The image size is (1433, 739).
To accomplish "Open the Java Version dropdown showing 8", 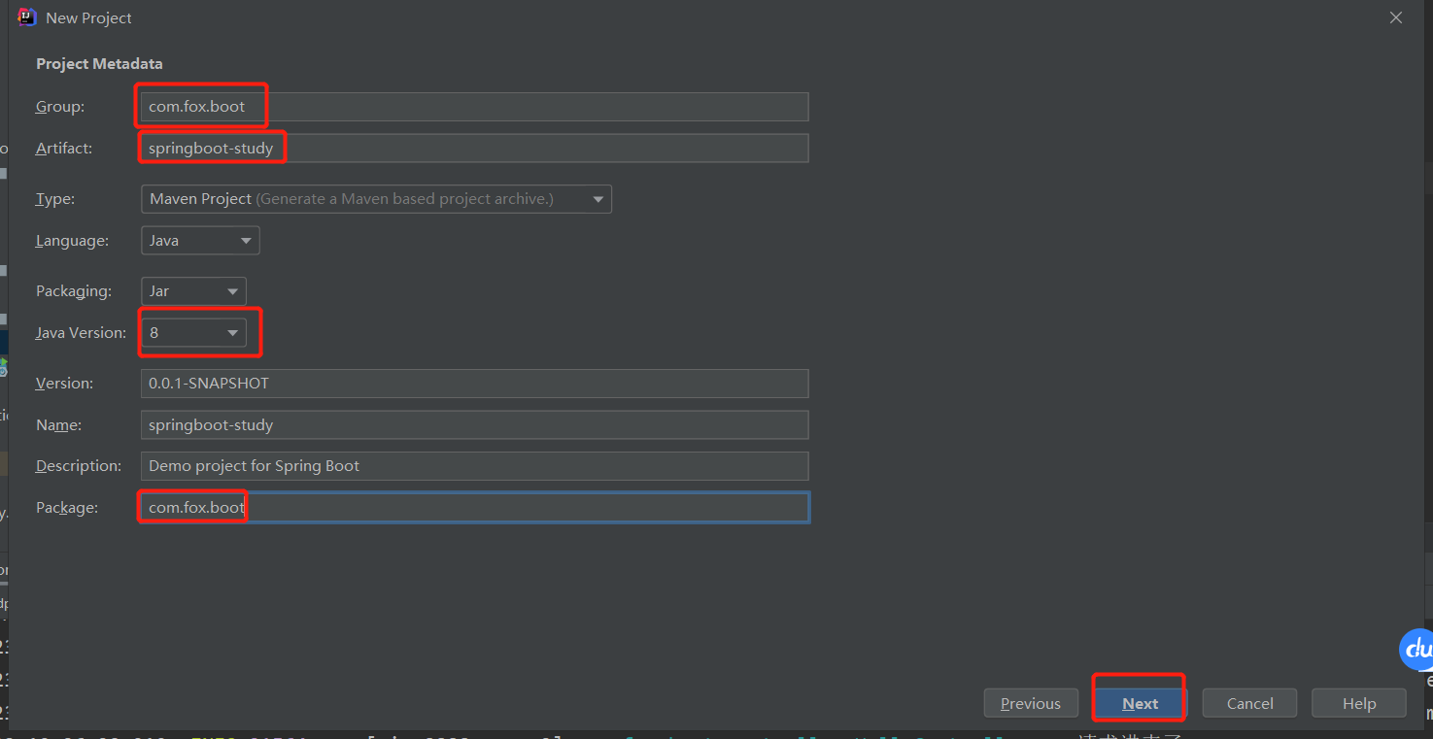I will 193,332.
